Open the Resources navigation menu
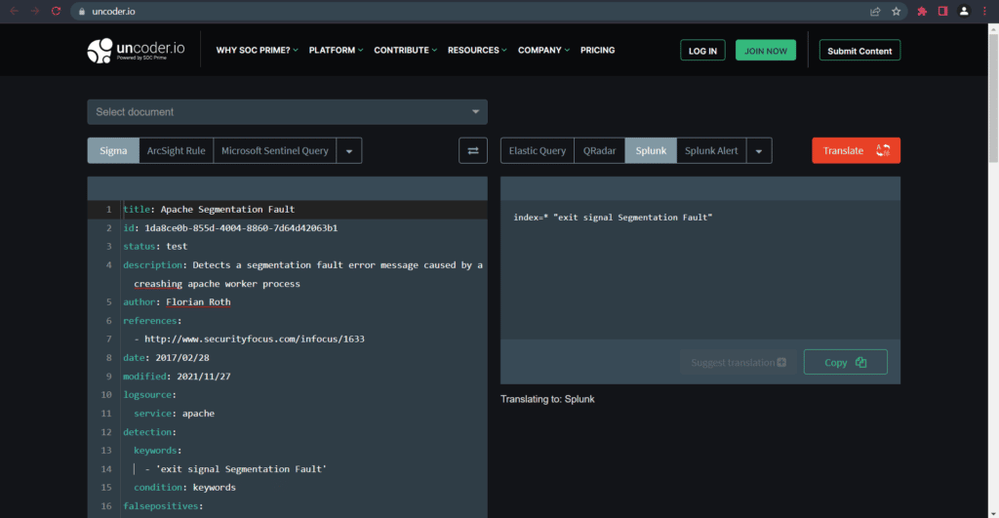The width and height of the screenshot is (999, 518). 478,50
